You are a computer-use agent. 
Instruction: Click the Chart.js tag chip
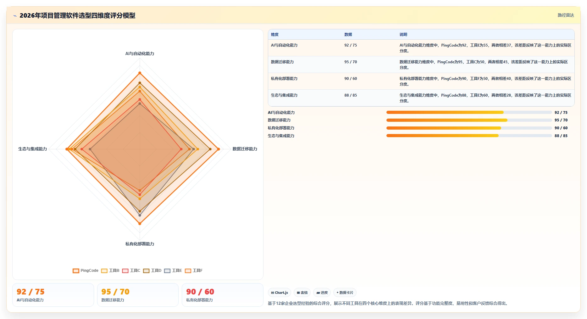point(280,293)
